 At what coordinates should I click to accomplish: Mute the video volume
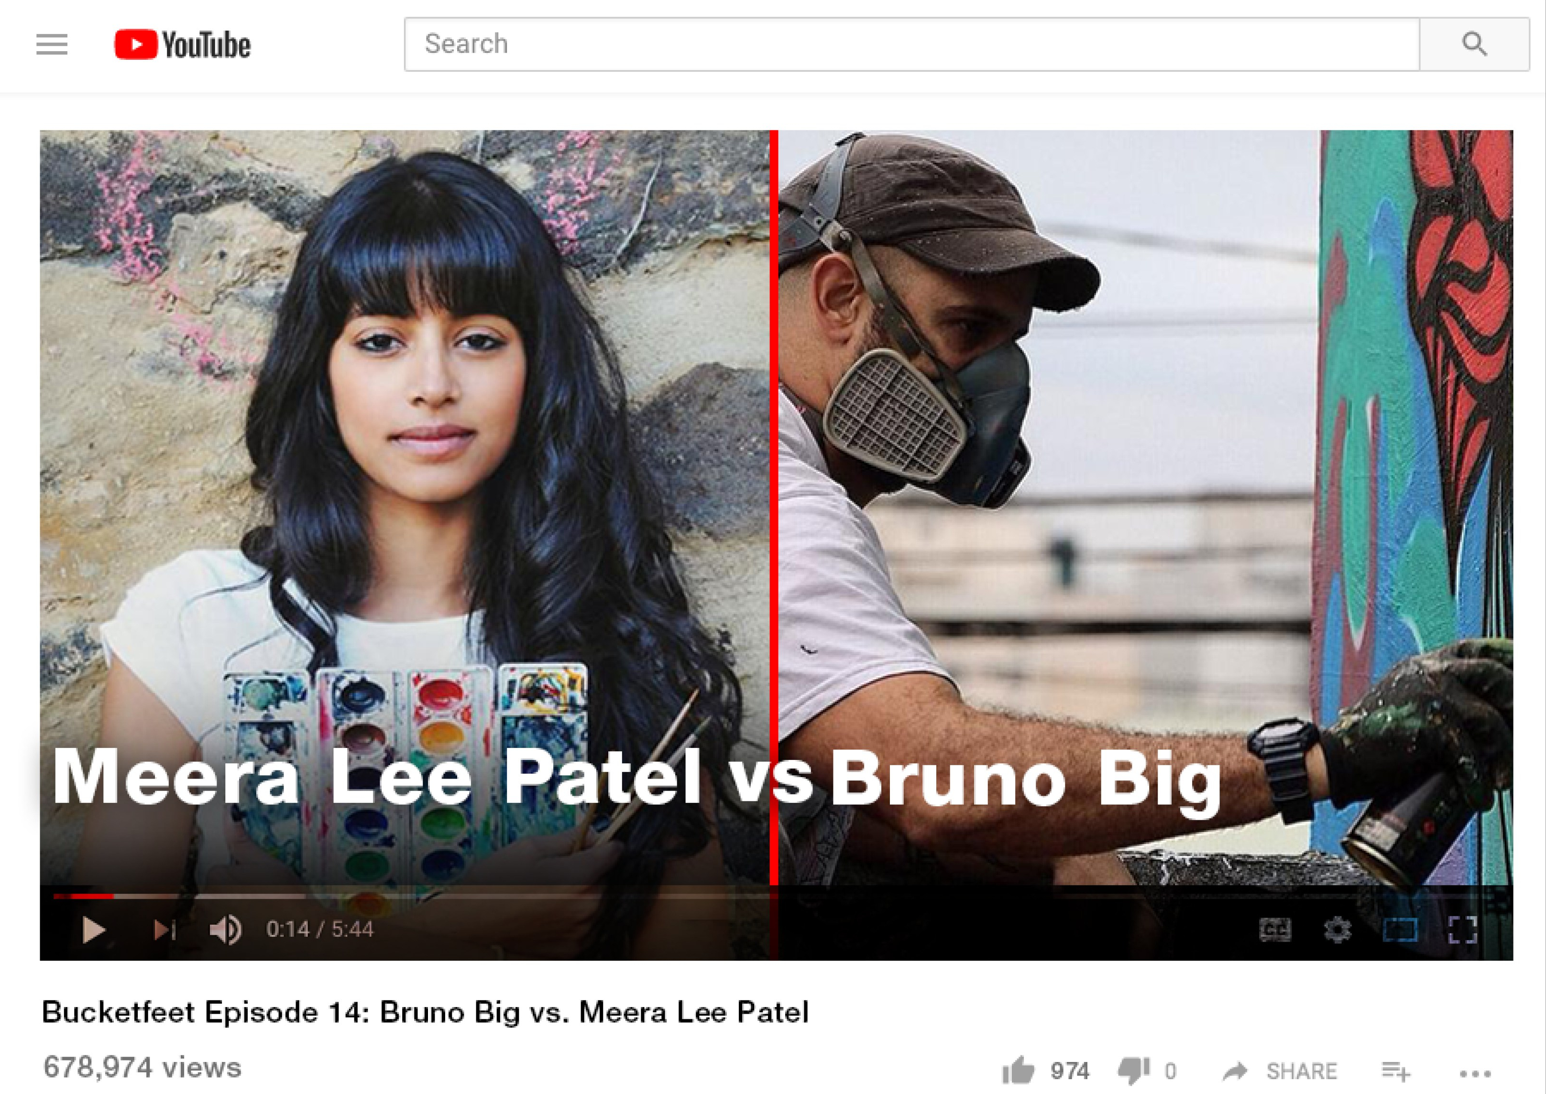(226, 930)
